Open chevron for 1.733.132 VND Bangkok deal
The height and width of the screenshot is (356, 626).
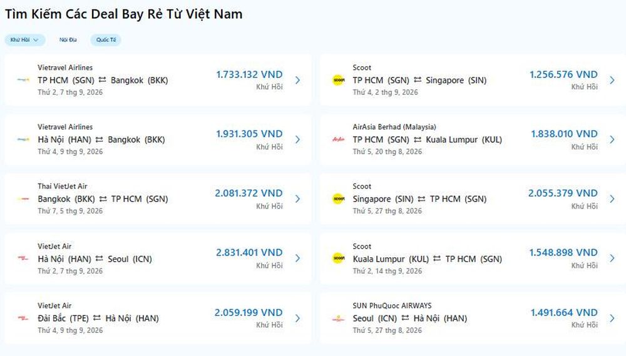298,80
